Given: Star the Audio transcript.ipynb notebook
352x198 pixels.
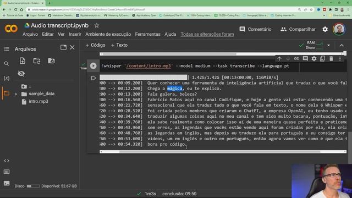Looking at the screenshot, I should coord(97,26).
